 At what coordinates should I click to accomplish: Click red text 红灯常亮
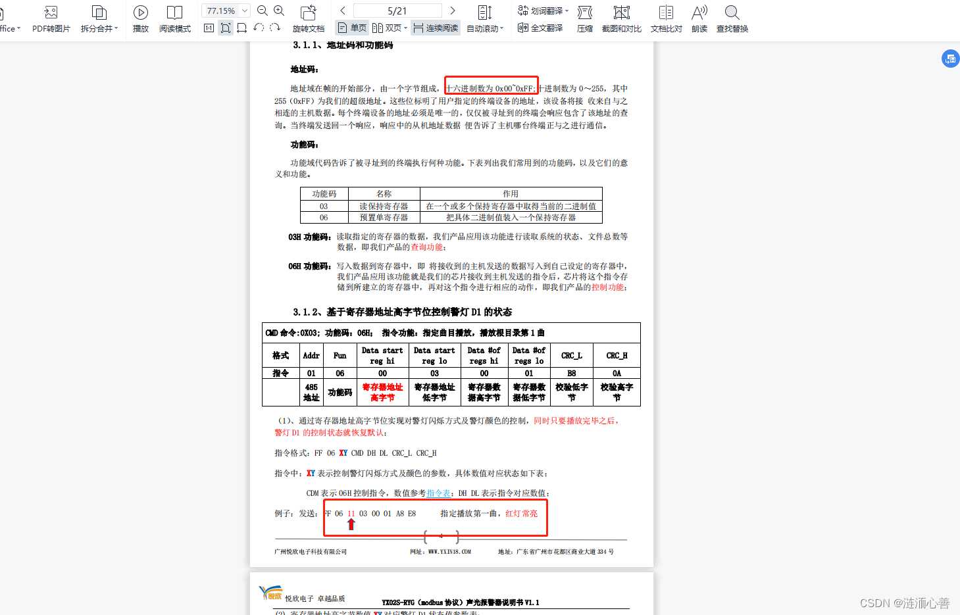[521, 514]
